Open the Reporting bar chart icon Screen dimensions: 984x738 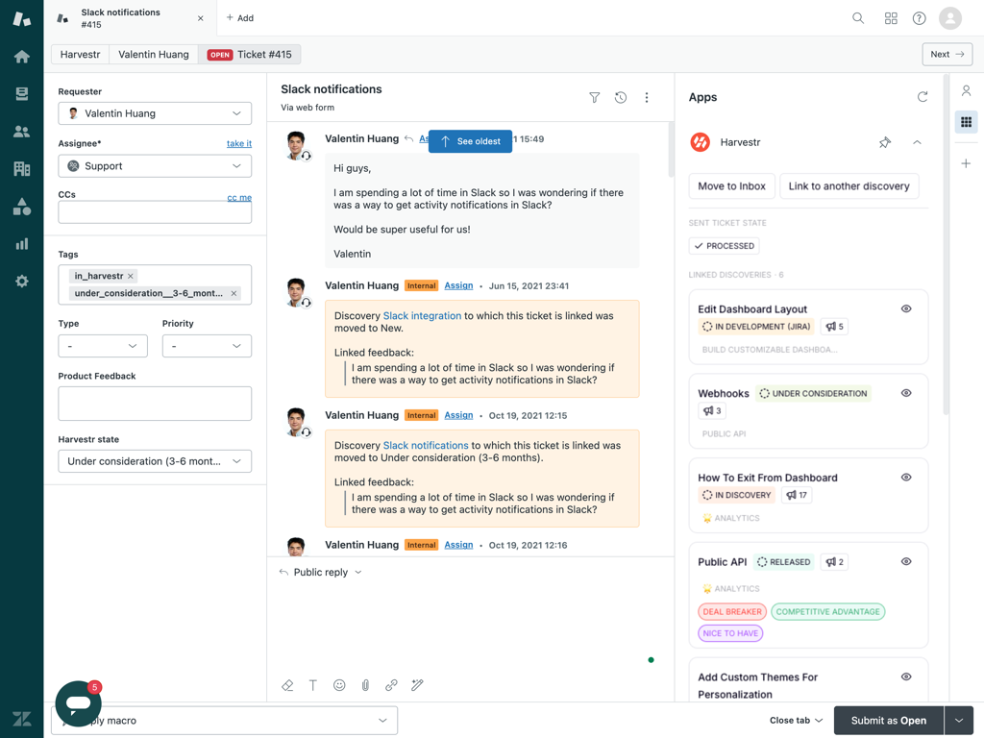coord(21,244)
